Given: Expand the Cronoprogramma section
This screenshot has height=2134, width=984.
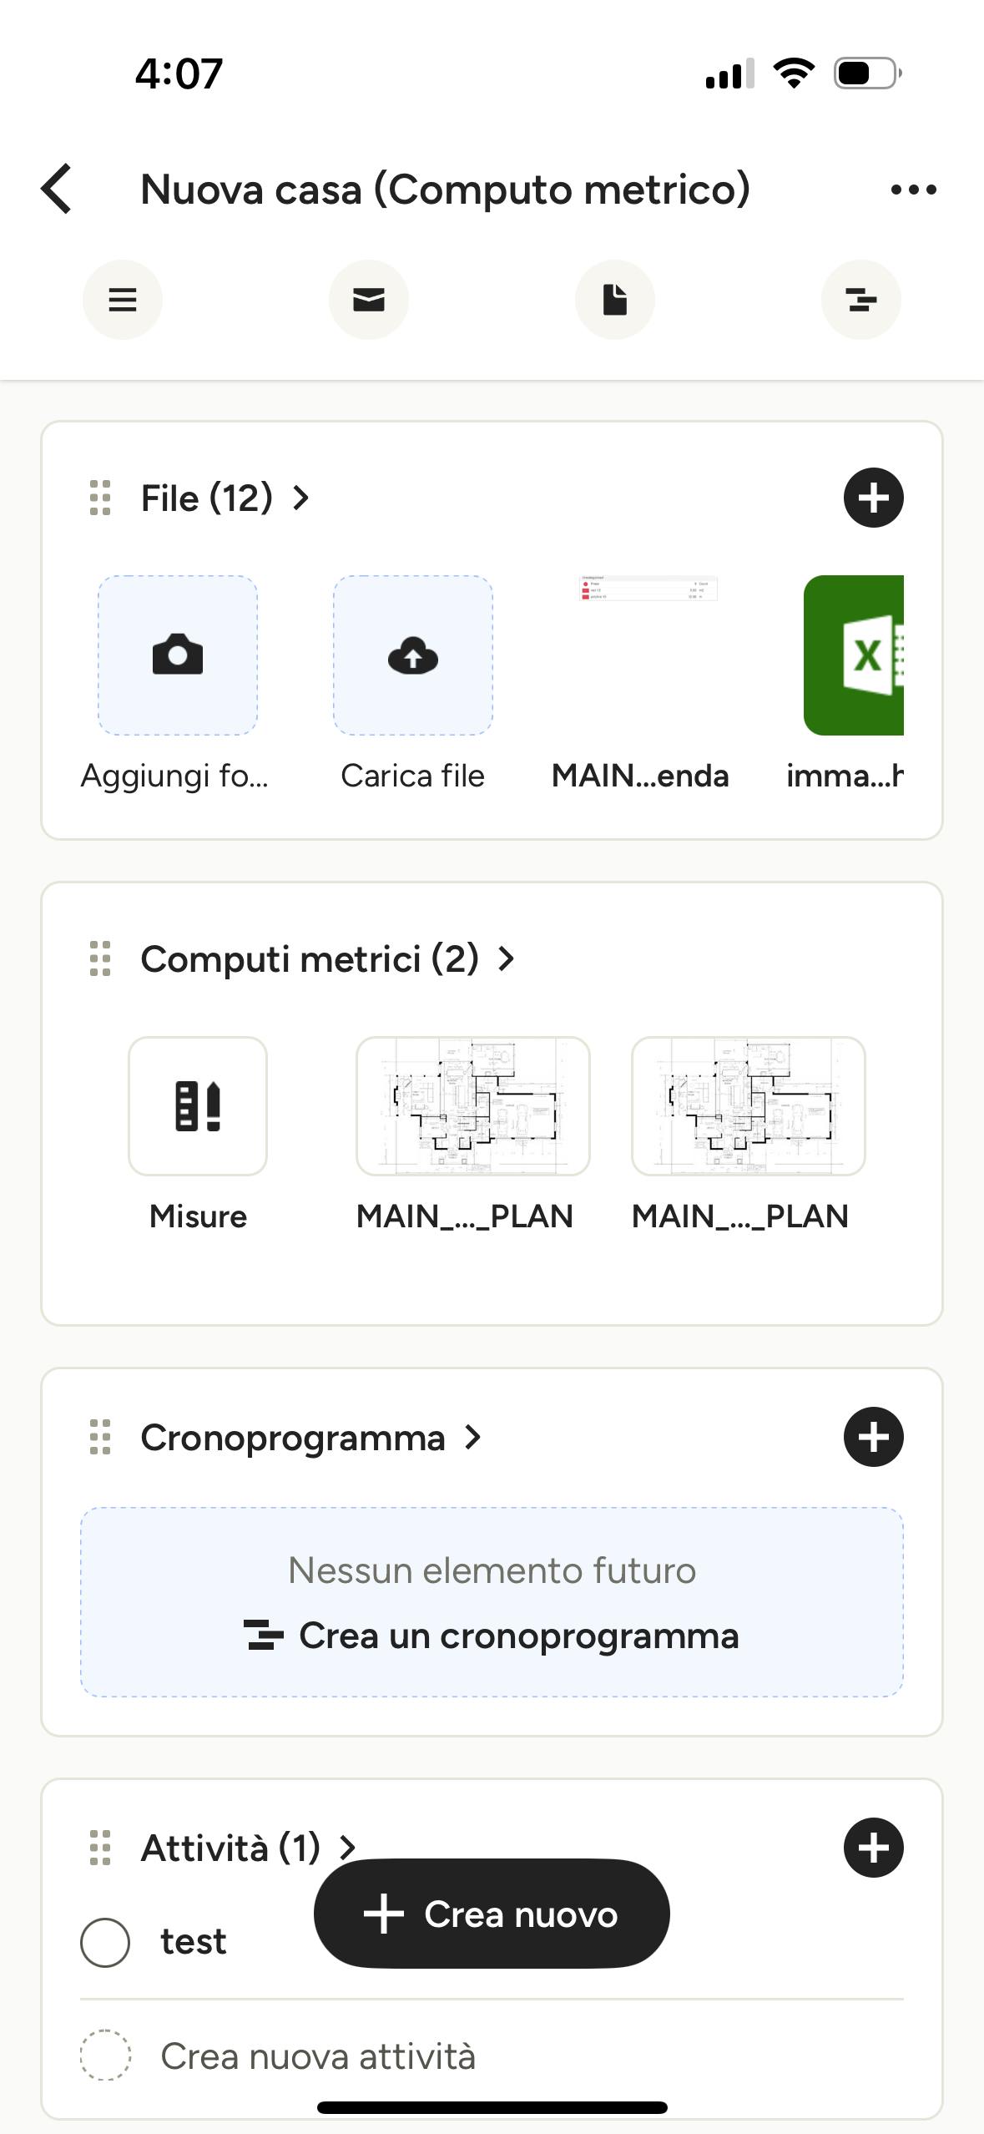Looking at the screenshot, I should tap(311, 1438).
